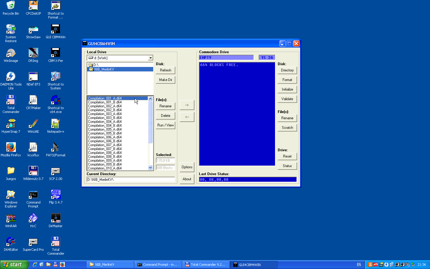Click the Run / View button
The image size is (430, 269).
[x=165, y=125]
